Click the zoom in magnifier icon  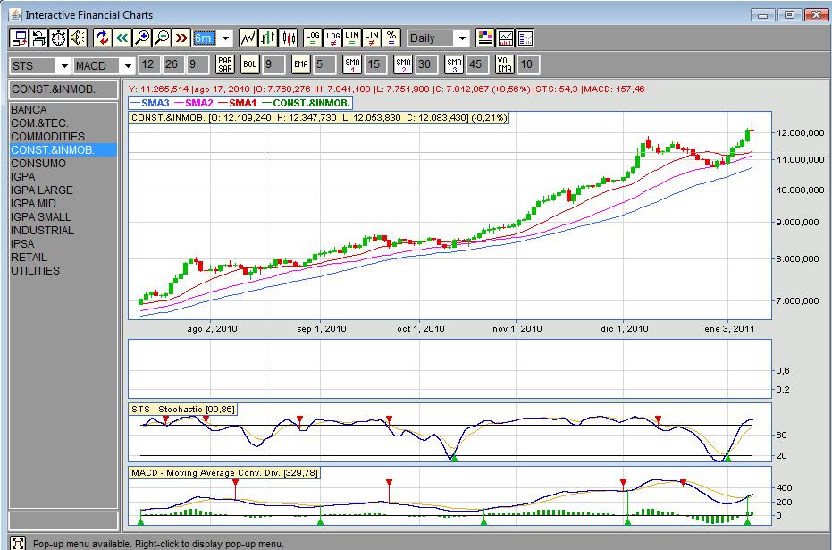tap(142, 38)
